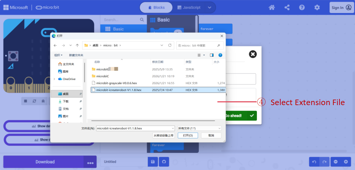Open the language dropdown beside JavaScript

coord(209,8)
